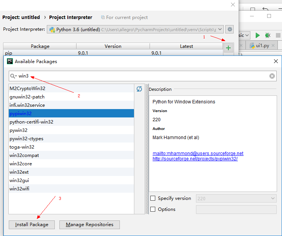Click the PyCharm logo in Available Packages title
The width and height of the screenshot is (282, 236).
click(x=10, y=61)
